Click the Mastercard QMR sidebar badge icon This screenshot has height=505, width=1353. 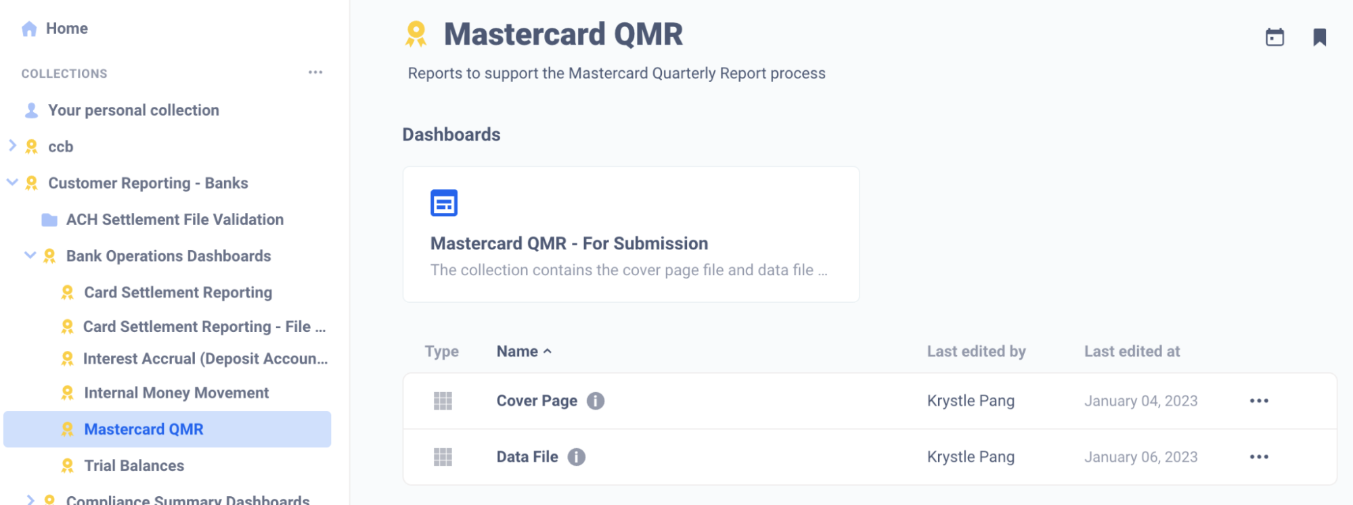pos(67,429)
